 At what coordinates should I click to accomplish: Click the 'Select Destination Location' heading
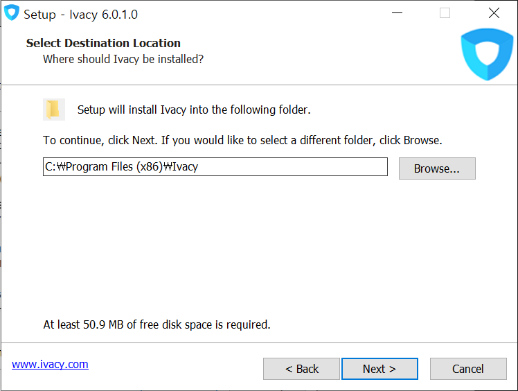(x=103, y=43)
